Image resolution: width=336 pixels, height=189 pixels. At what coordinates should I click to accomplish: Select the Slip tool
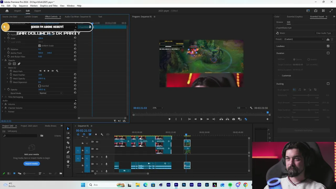[x=68, y=147]
